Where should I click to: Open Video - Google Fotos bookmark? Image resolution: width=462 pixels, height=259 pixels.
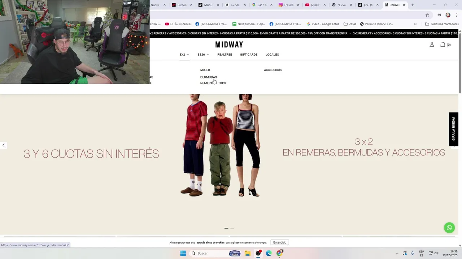click(323, 24)
